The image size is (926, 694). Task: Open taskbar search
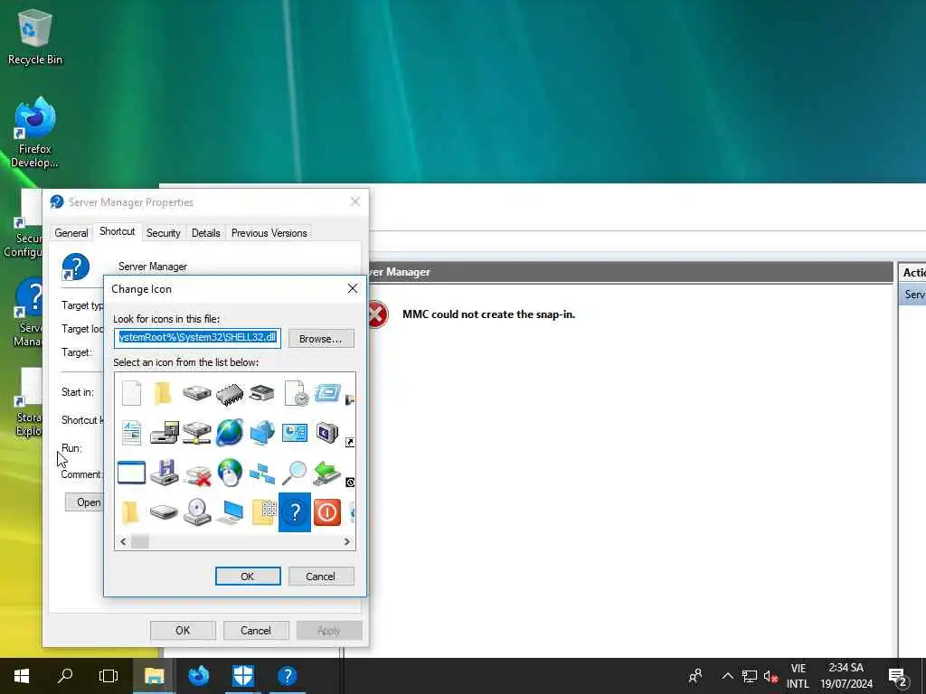click(65, 676)
